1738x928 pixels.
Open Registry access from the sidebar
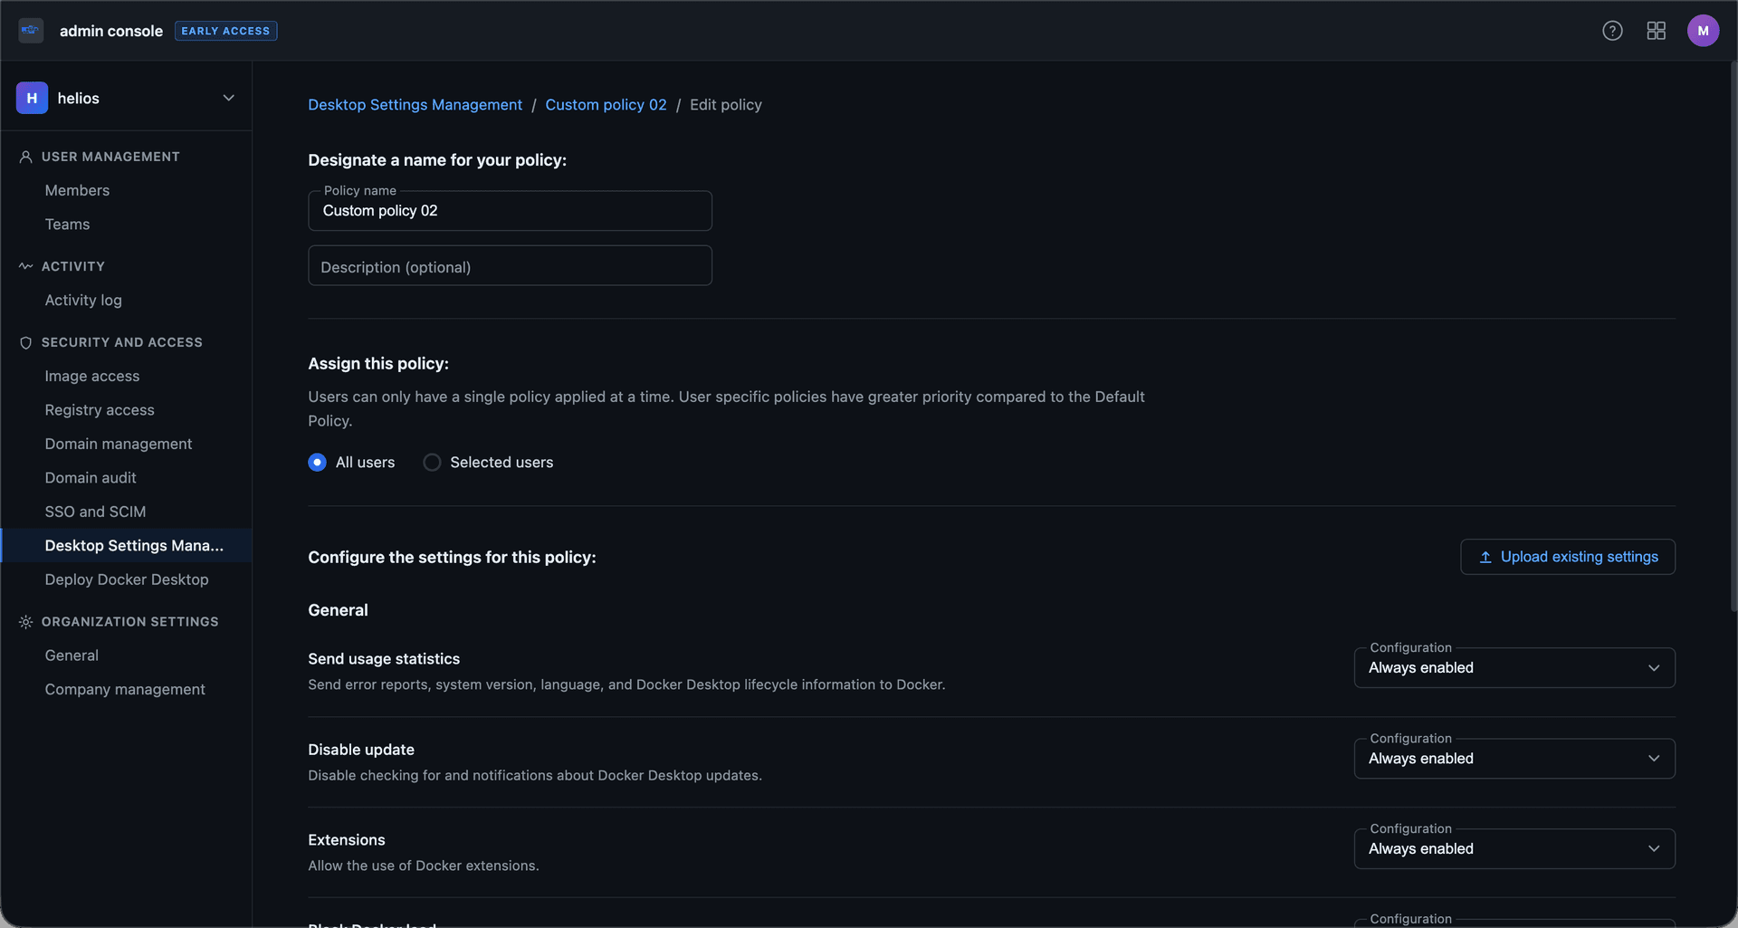[x=100, y=409]
